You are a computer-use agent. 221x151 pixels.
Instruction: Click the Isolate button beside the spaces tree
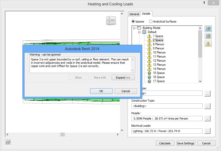click(208, 36)
